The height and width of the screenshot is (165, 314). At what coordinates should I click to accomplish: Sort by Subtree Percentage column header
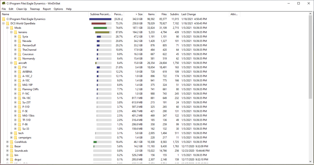coord(100,14)
